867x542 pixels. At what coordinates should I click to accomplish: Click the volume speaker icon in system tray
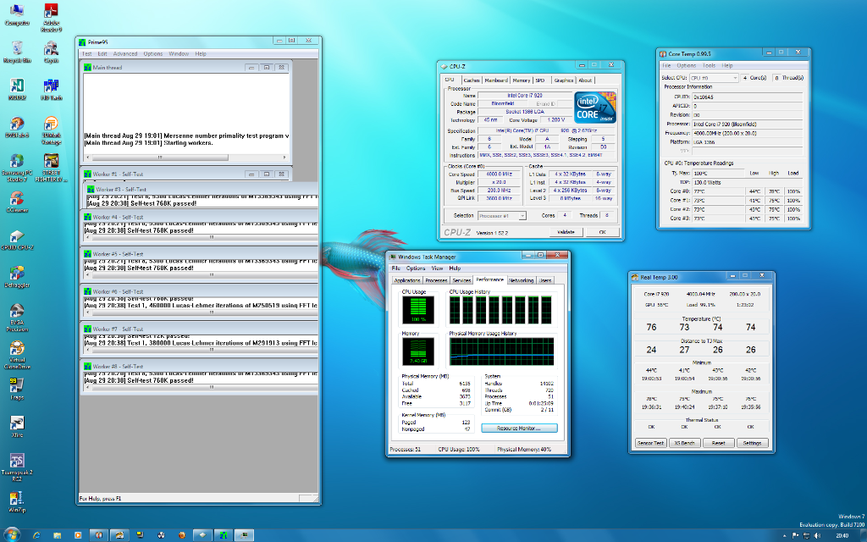click(x=817, y=535)
